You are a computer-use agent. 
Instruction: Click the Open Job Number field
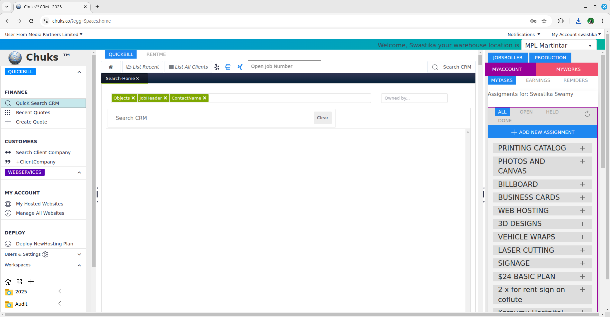click(x=285, y=66)
